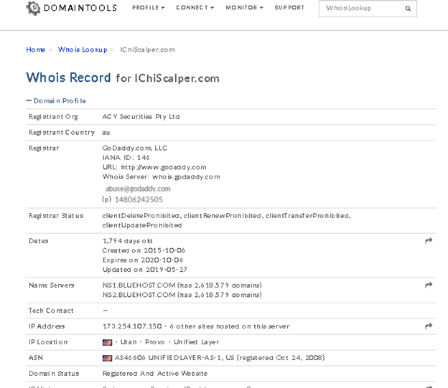Select the 'Registrant Org' label
This screenshot has height=388, width=448.
click(x=53, y=116)
